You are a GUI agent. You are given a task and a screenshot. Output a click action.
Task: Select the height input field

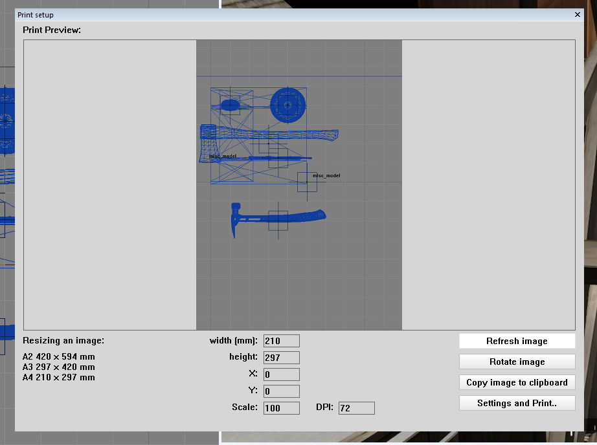(281, 358)
